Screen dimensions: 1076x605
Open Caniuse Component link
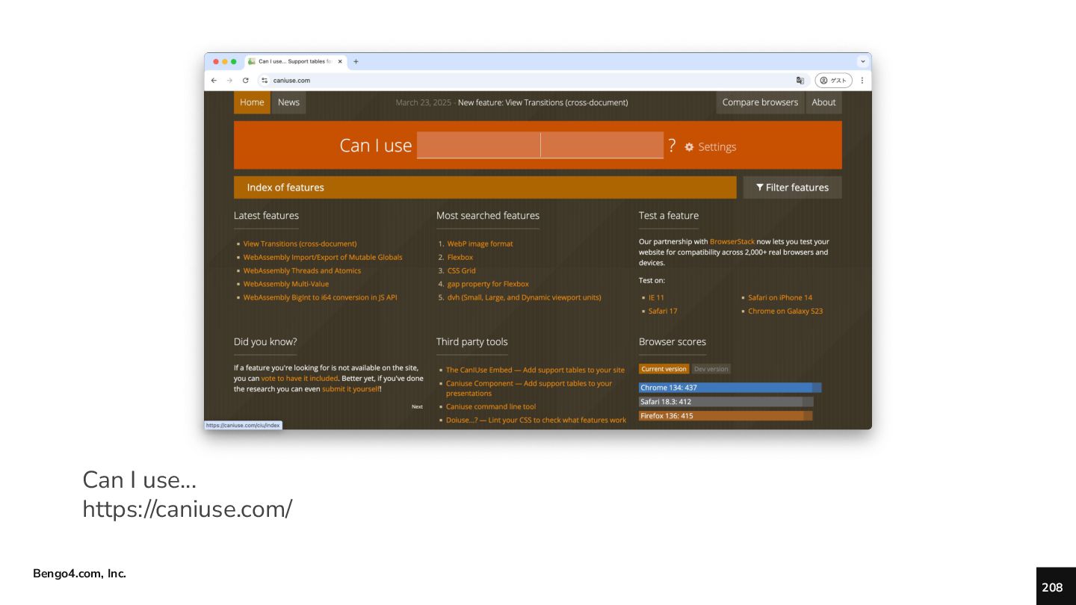(529, 388)
